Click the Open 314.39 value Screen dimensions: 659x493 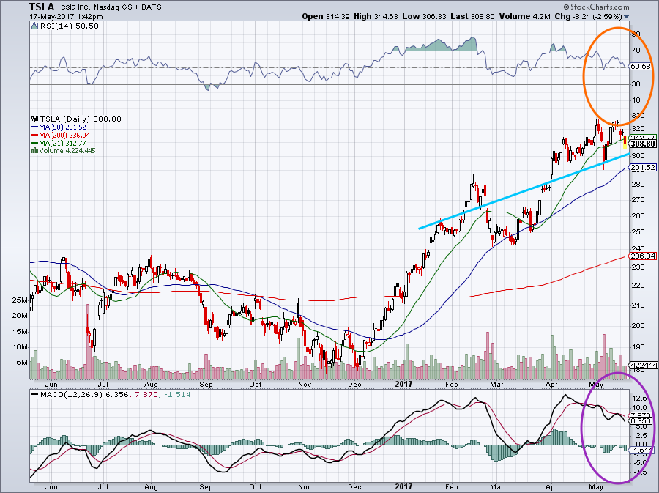(x=326, y=16)
